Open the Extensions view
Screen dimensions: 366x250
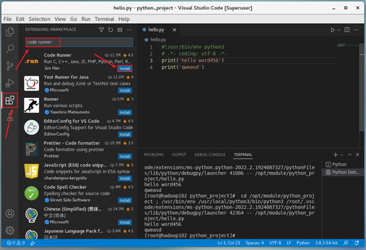tap(10, 101)
